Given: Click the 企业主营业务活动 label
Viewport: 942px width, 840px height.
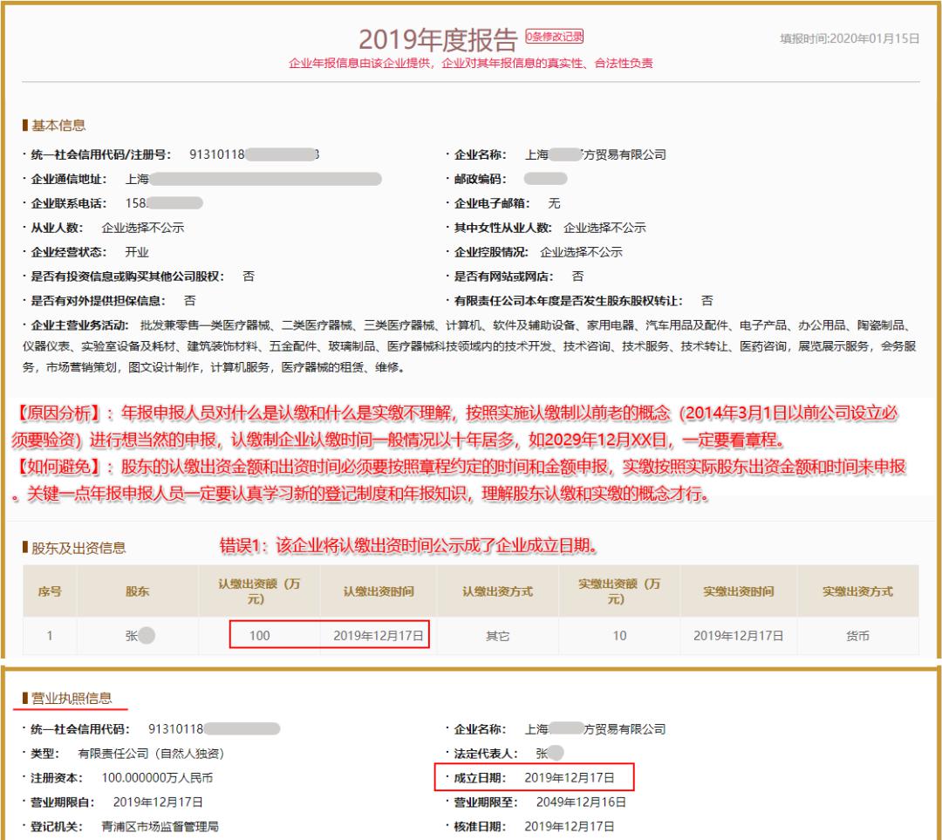Looking at the screenshot, I should [80, 325].
